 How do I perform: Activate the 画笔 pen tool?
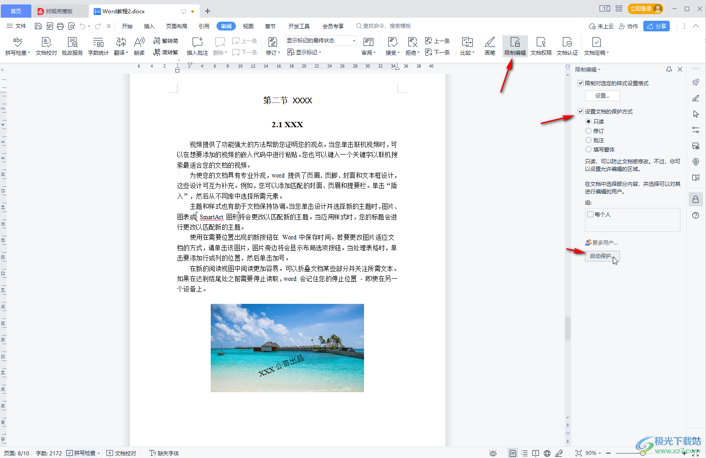pos(490,46)
